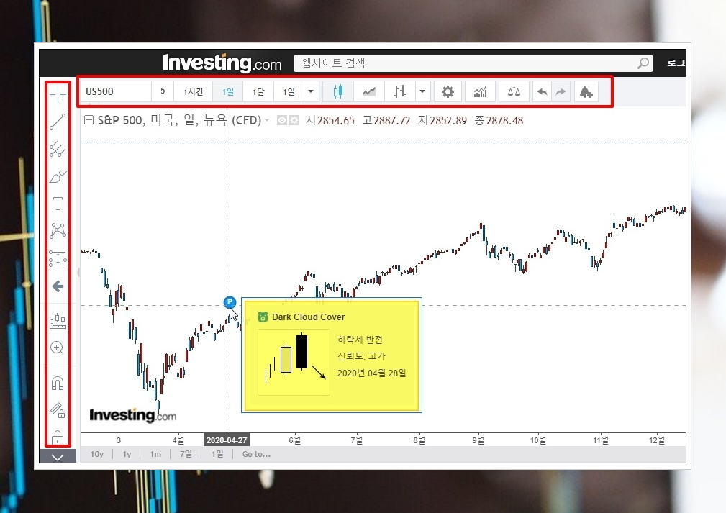The height and width of the screenshot is (513, 726).
Task: Select the zoom in magnifier tool
Action: pyautogui.click(x=58, y=348)
